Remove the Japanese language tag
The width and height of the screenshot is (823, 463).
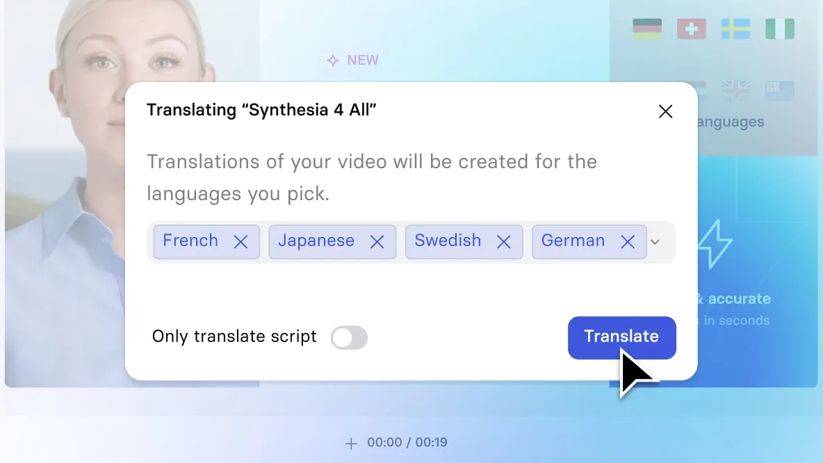(377, 242)
